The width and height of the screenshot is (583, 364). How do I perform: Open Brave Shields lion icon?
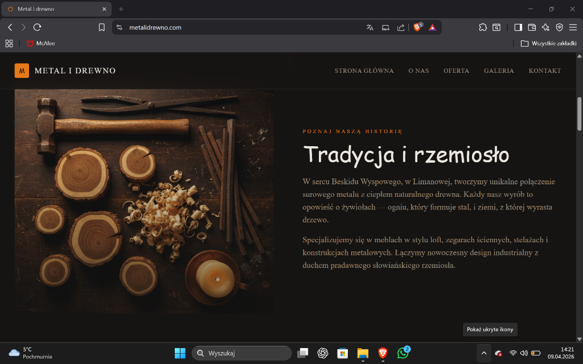click(x=417, y=27)
